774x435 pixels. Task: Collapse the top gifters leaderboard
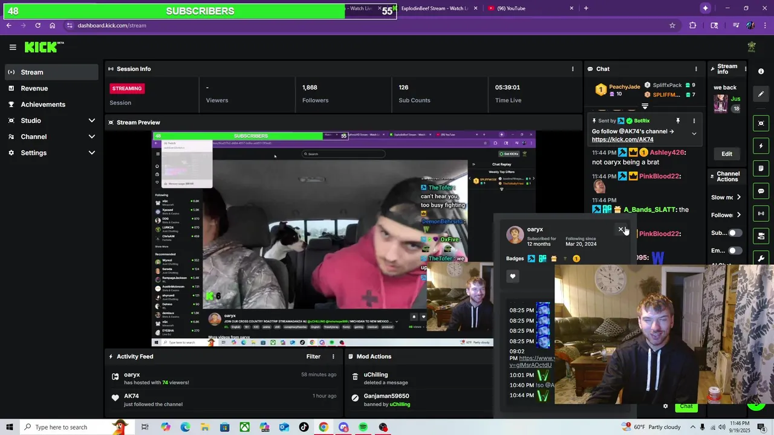click(645, 106)
